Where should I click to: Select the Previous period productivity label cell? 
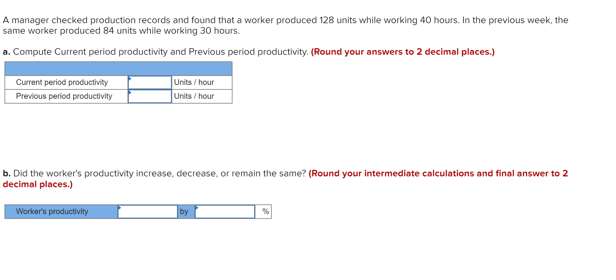[x=66, y=96]
